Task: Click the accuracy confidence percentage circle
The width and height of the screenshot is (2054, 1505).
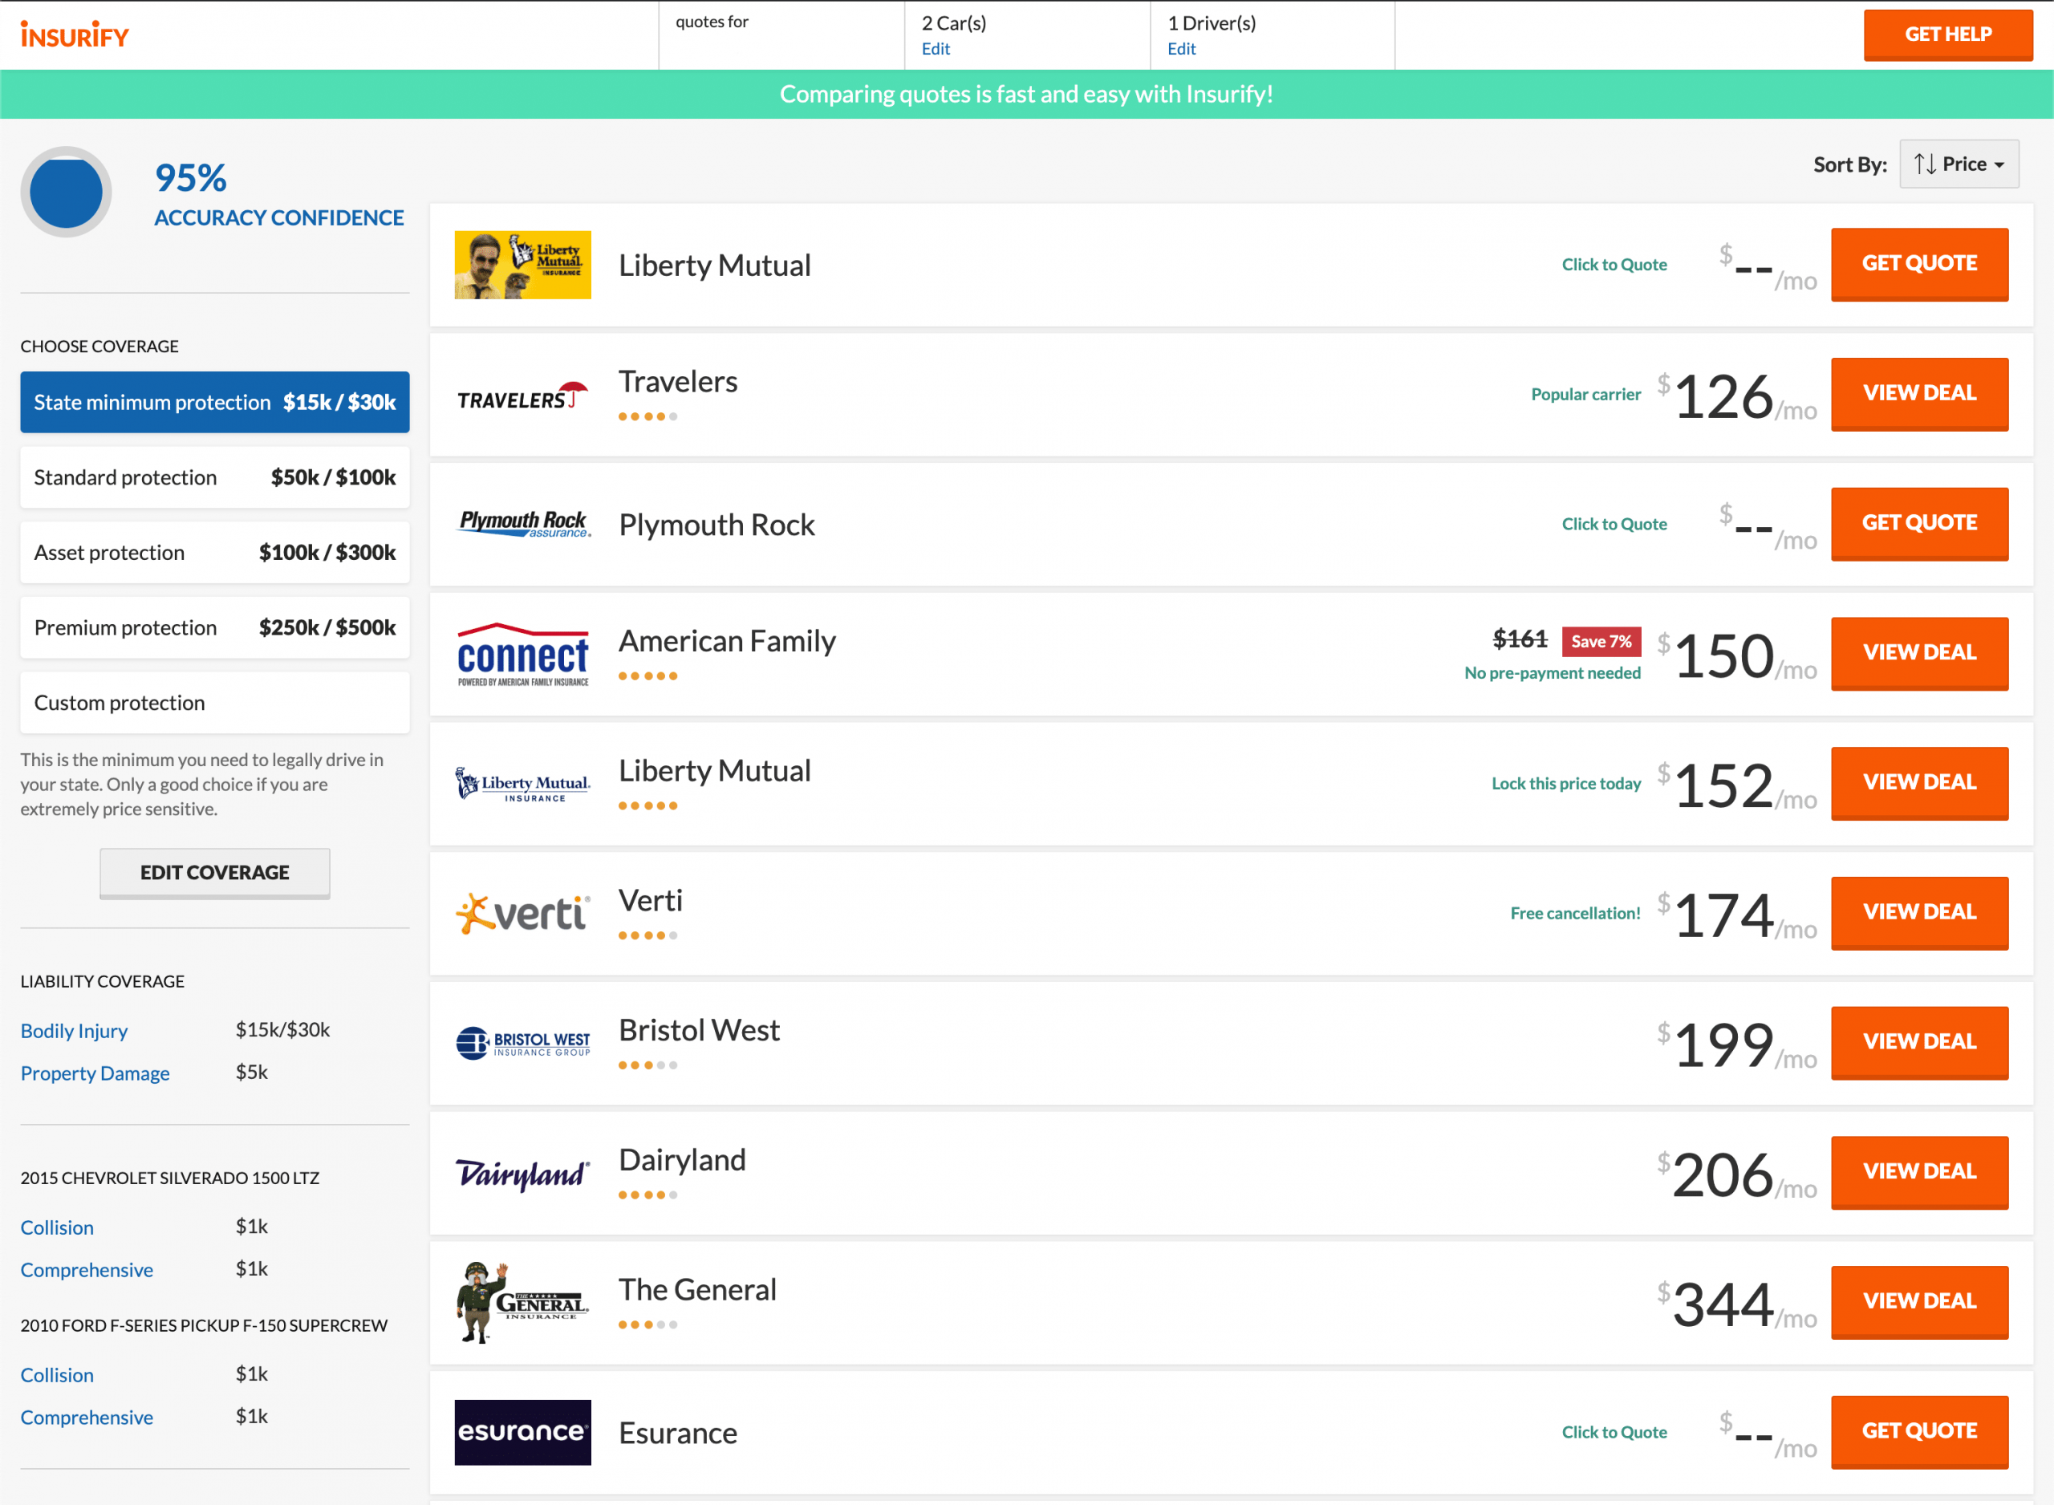Action: pyautogui.click(x=67, y=191)
